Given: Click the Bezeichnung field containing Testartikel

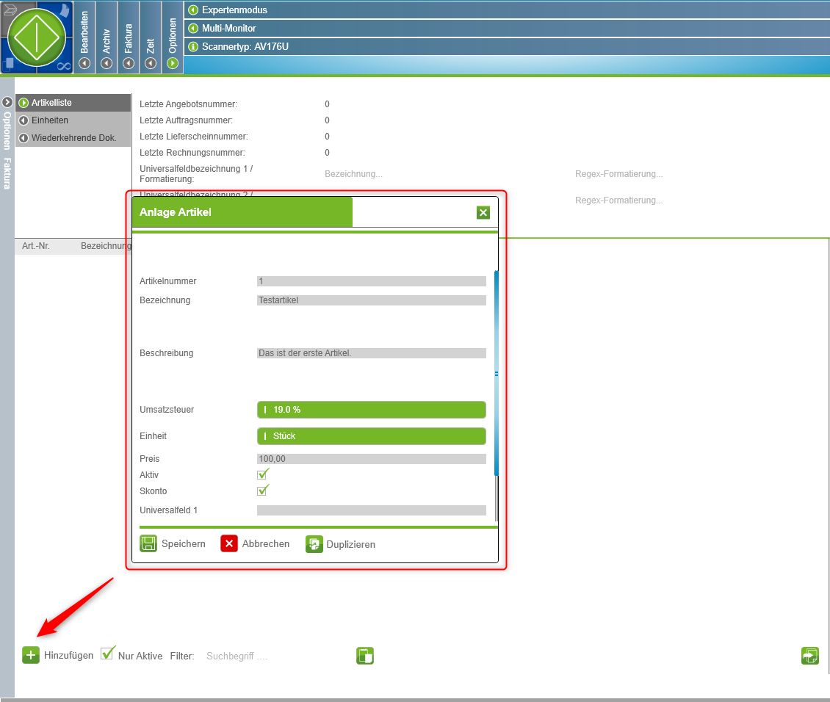Looking at the screenshot, I should pyautogui.click(x=371, y=300).
